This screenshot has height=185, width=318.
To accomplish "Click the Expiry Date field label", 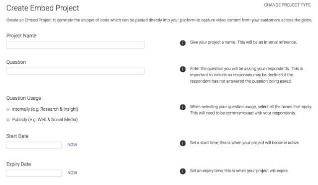I will pos(18,164).
